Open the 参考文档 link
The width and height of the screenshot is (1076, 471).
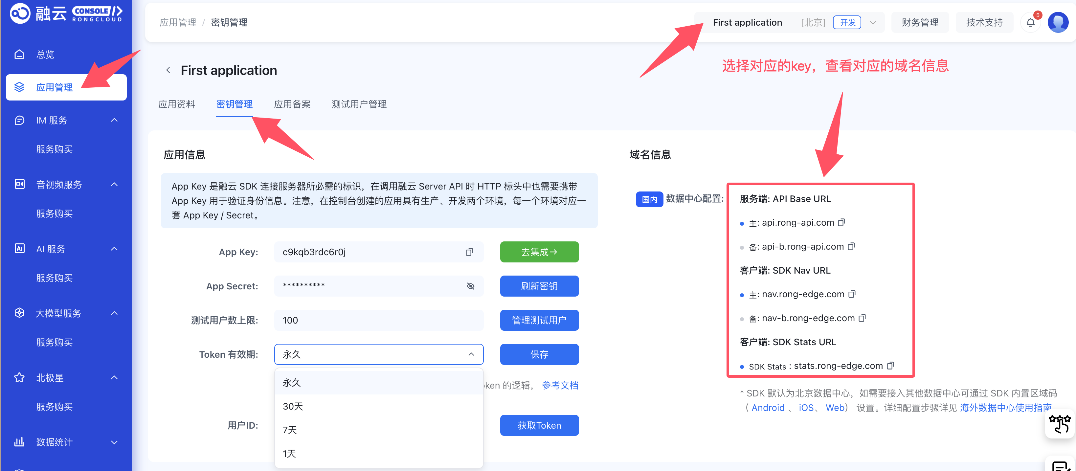pos(560,385)
